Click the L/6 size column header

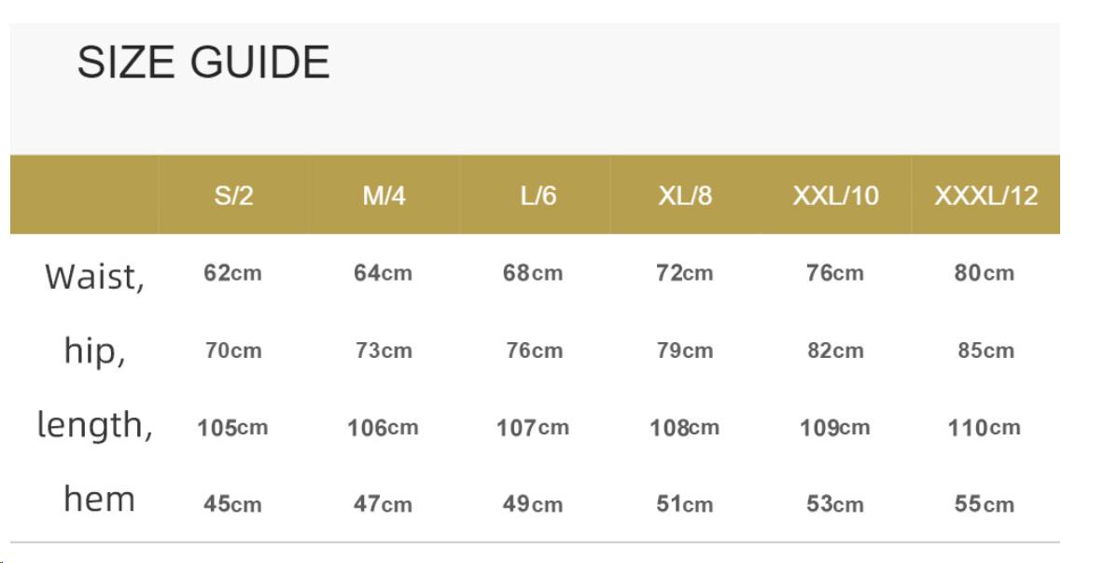click(538, 196)
